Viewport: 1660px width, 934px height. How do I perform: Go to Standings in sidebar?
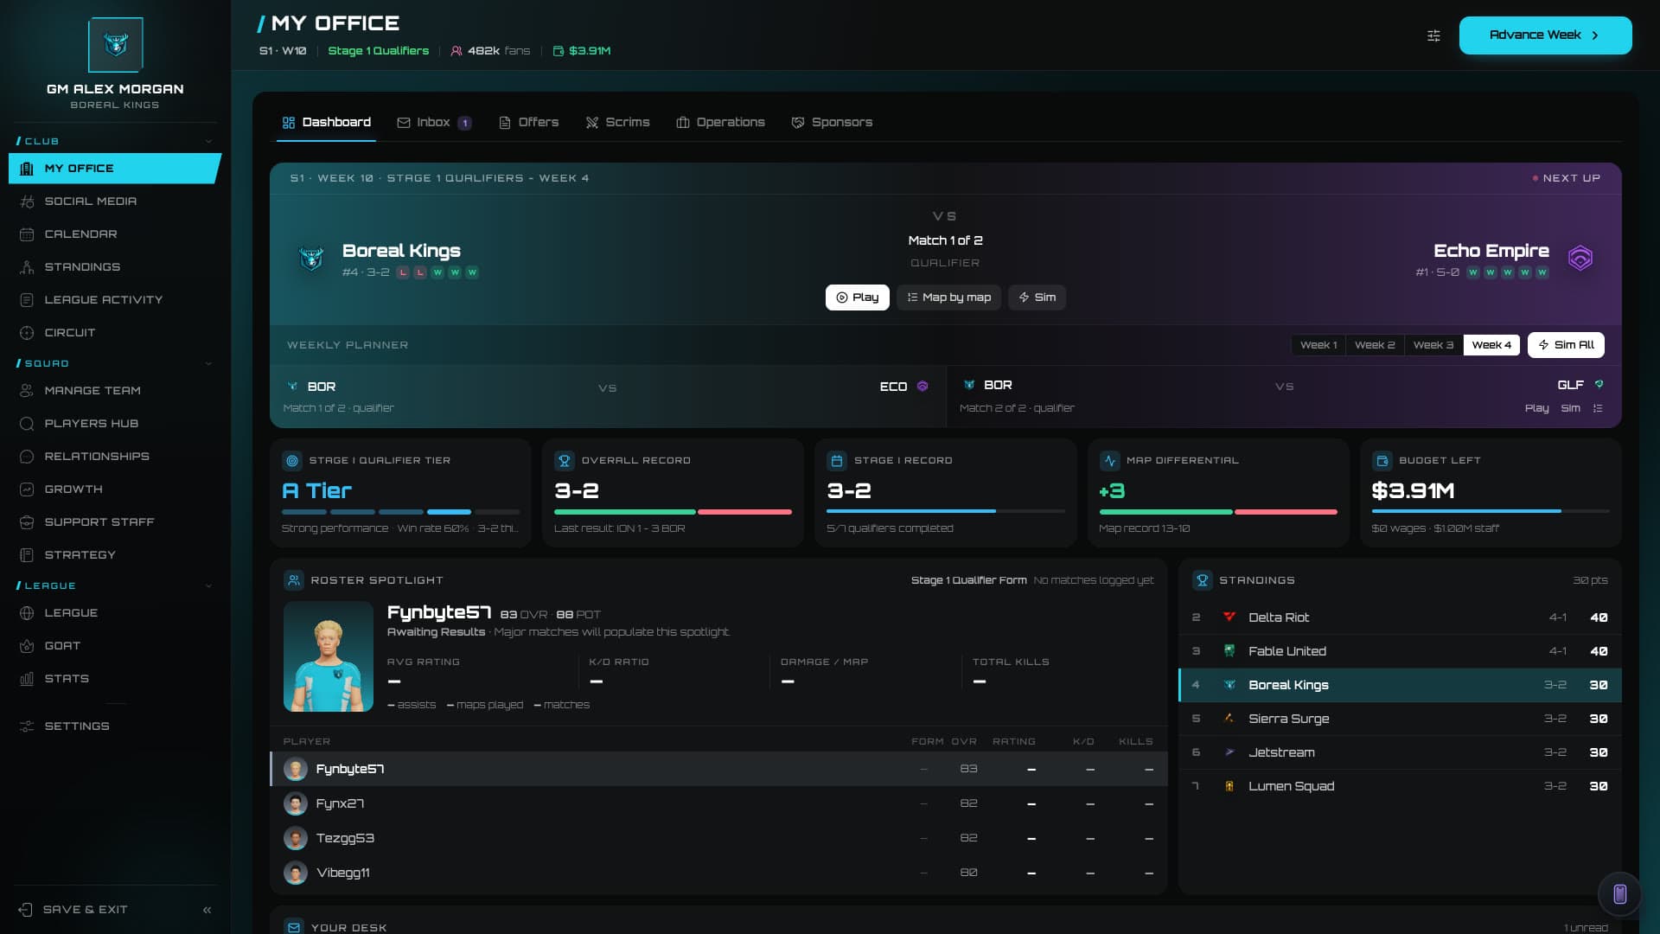[115, 267]
